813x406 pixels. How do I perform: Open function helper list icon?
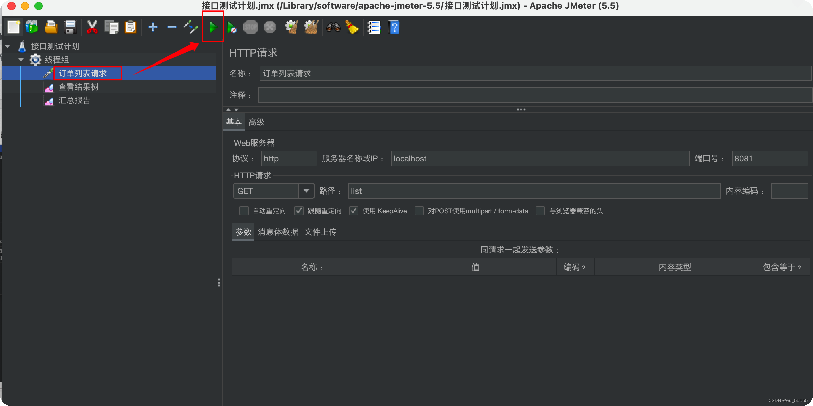pyautogui.click(x=374, y=27)
